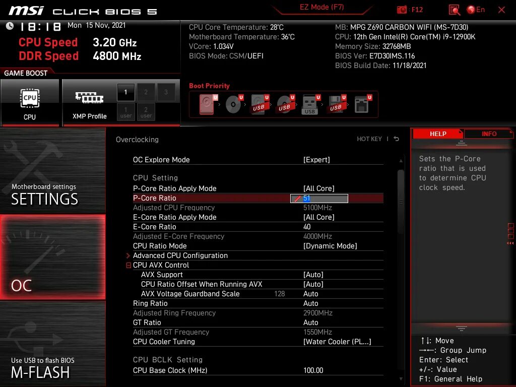Collapse the CPU AVX Control section
This screenshot has height=387, width=516.
[x=128, y=265]
